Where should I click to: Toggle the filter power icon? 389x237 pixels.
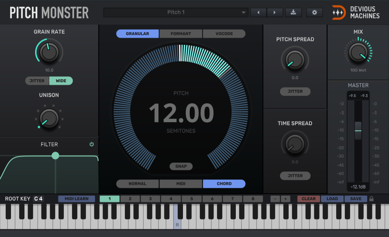91,144
